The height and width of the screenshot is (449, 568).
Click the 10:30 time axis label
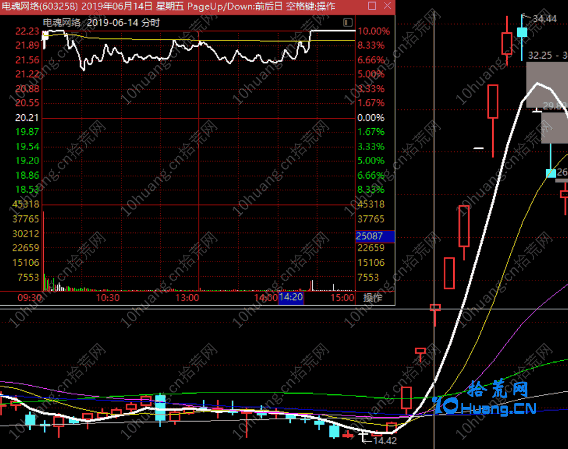[108, 298]
